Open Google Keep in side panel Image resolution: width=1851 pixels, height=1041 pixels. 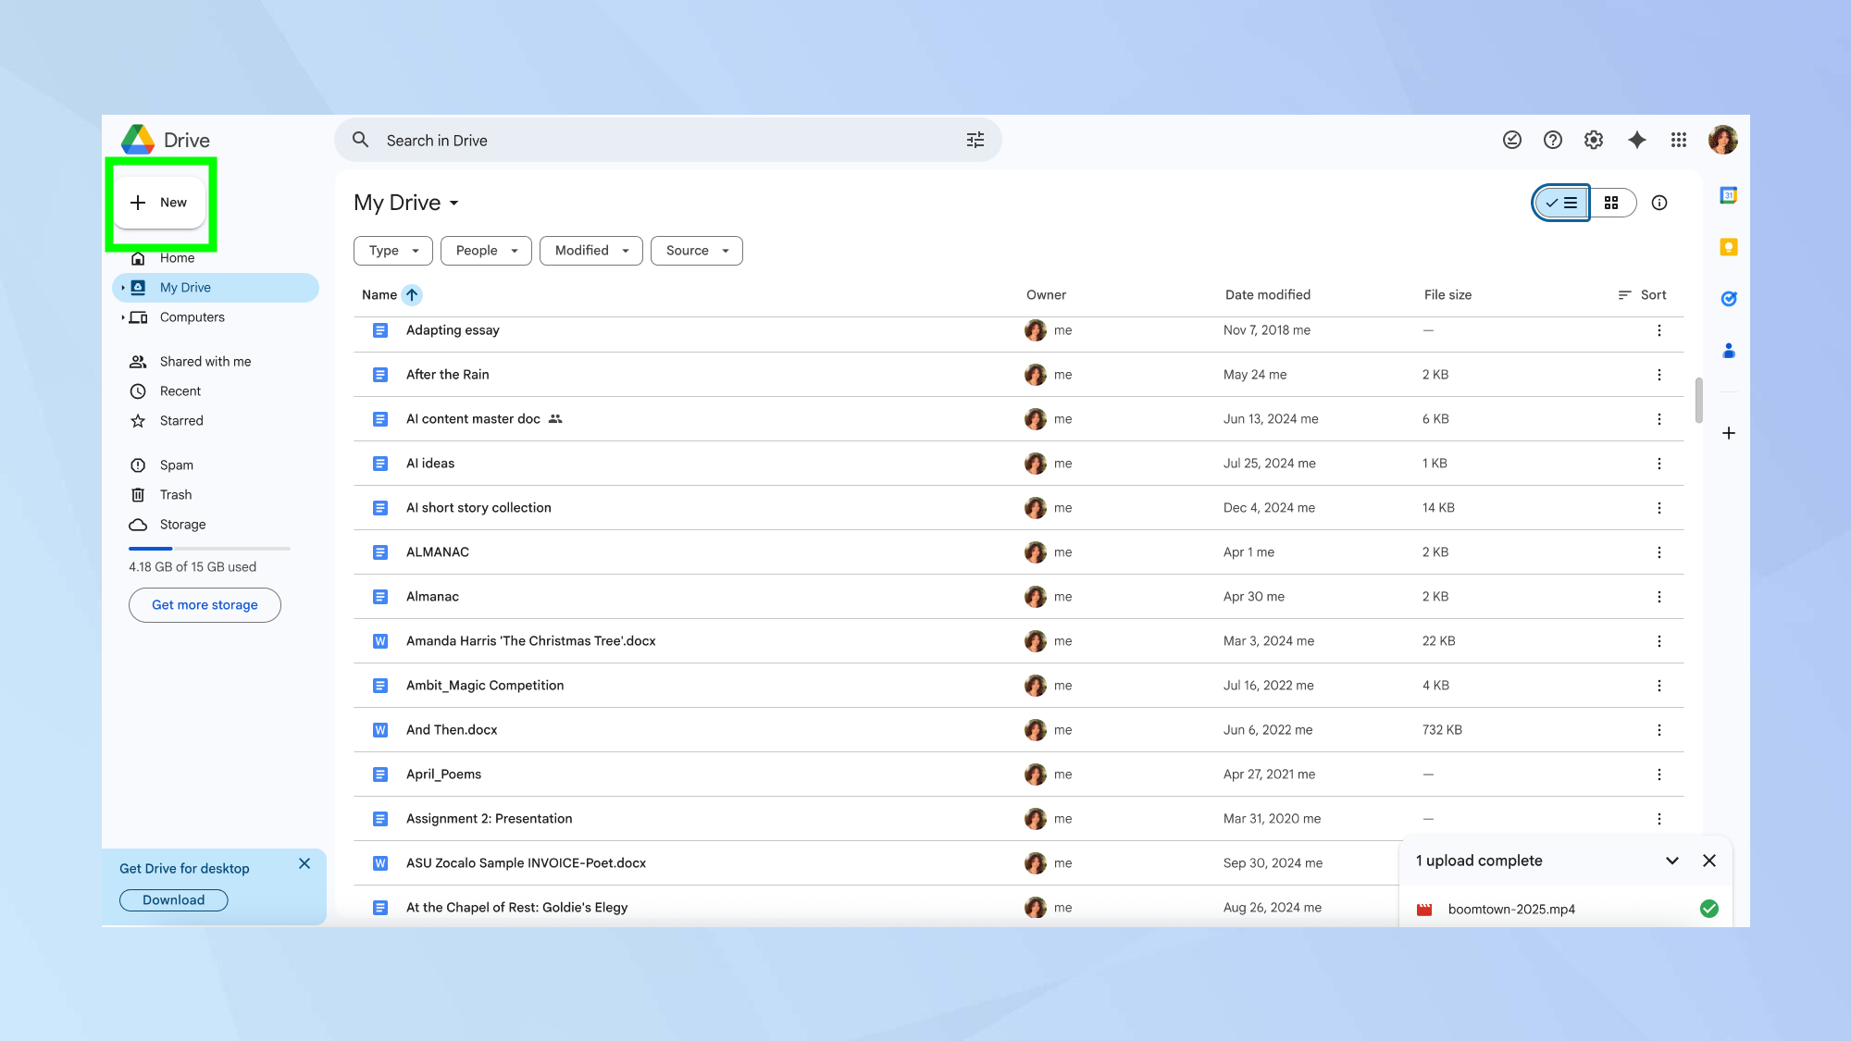[1729, 247]
